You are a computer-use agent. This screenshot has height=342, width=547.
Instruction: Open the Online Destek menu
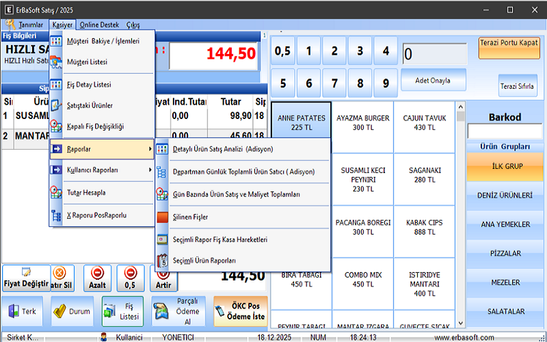(x=99, y=25)
